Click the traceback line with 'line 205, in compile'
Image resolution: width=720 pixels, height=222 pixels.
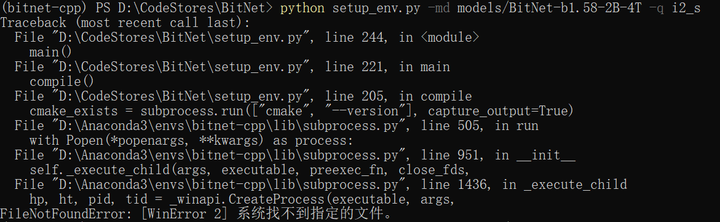coord(243,96)
